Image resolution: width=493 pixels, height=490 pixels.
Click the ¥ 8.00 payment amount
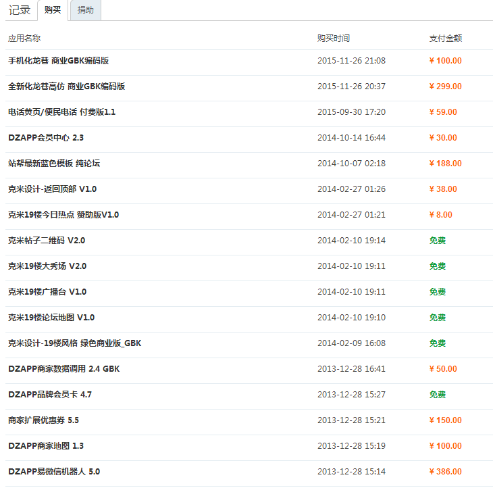click(441, 215)
